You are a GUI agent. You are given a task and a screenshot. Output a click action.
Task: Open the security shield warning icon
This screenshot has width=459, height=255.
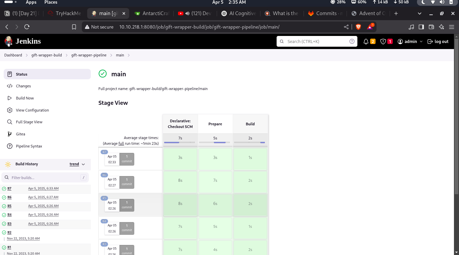(383, 41)
